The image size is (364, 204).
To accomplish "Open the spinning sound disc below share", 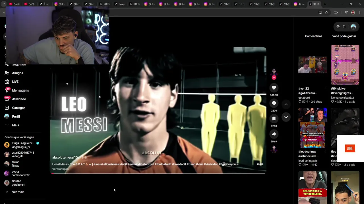I will coord(274,149).
